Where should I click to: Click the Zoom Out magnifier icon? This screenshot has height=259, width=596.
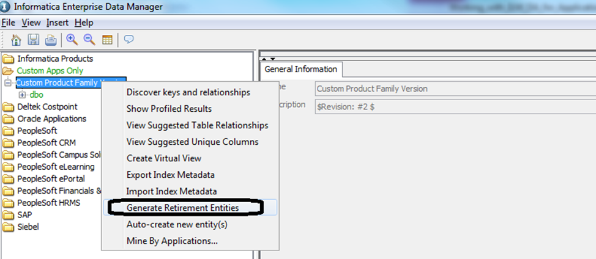89,40
